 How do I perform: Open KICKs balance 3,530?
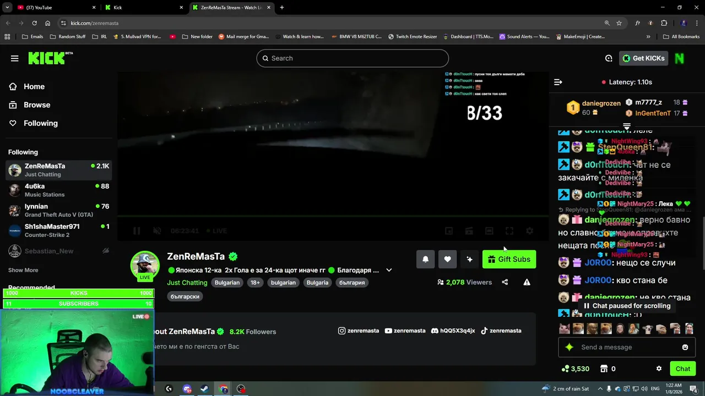(575, 369)
